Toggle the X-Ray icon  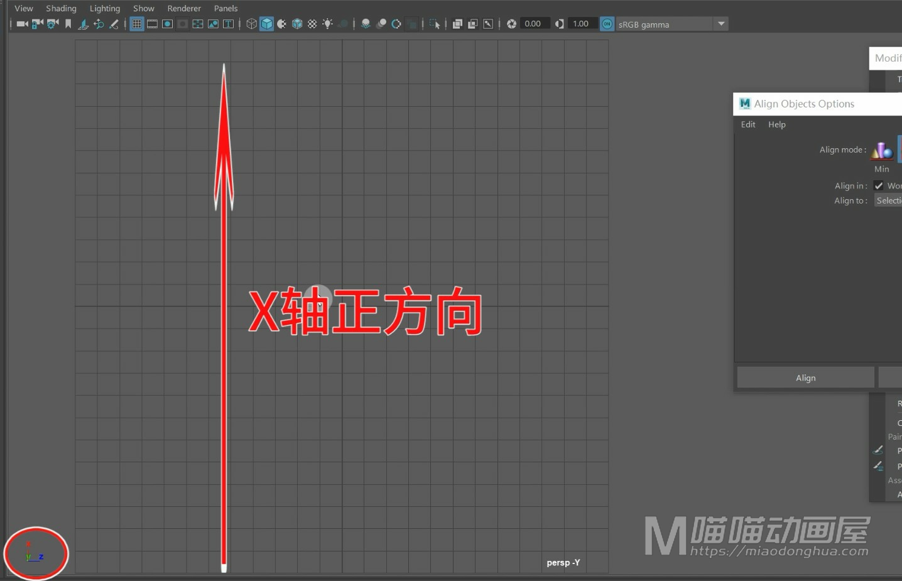click(x=457, y=24)
